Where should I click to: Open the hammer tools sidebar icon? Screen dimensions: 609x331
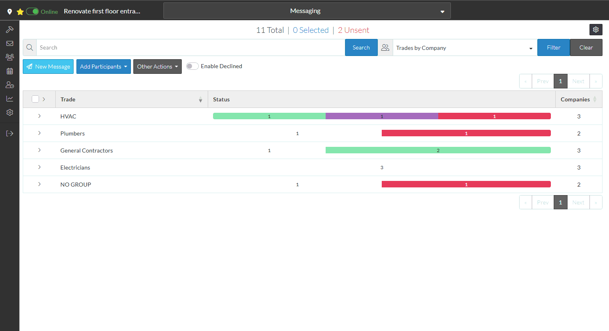click(10, 30)
